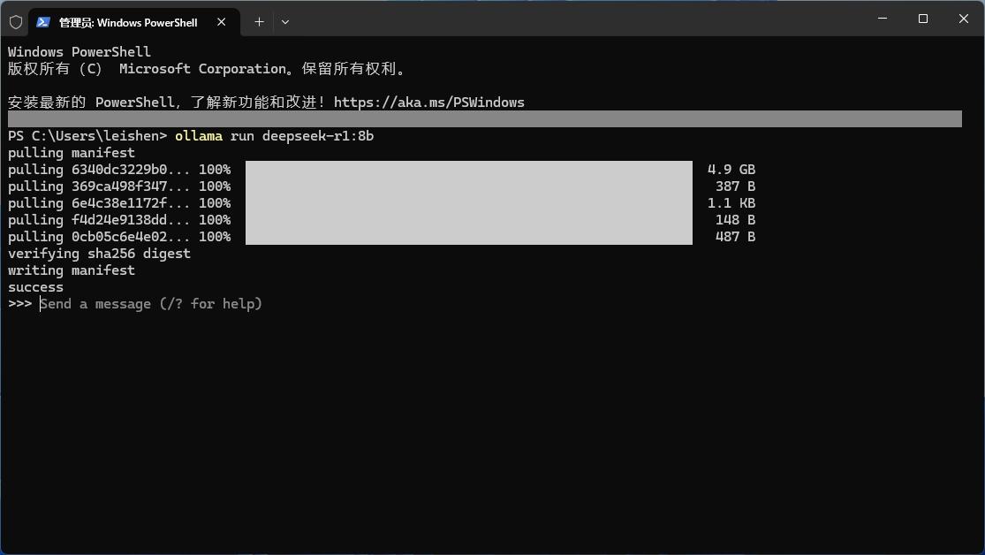Click the ollama run deepseek-r1:8b command

[274, 136]
